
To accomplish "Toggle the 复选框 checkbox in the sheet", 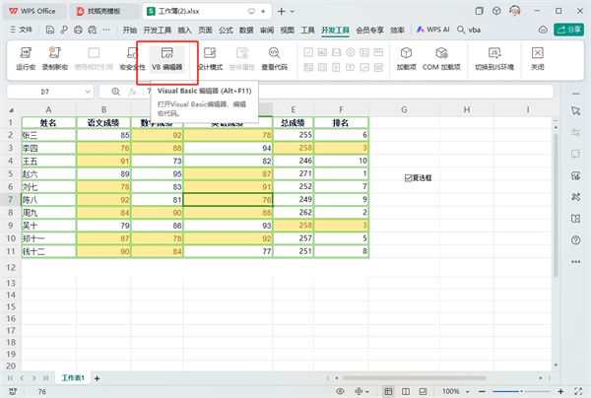I will pyautogui.click(x=409, y=177).
